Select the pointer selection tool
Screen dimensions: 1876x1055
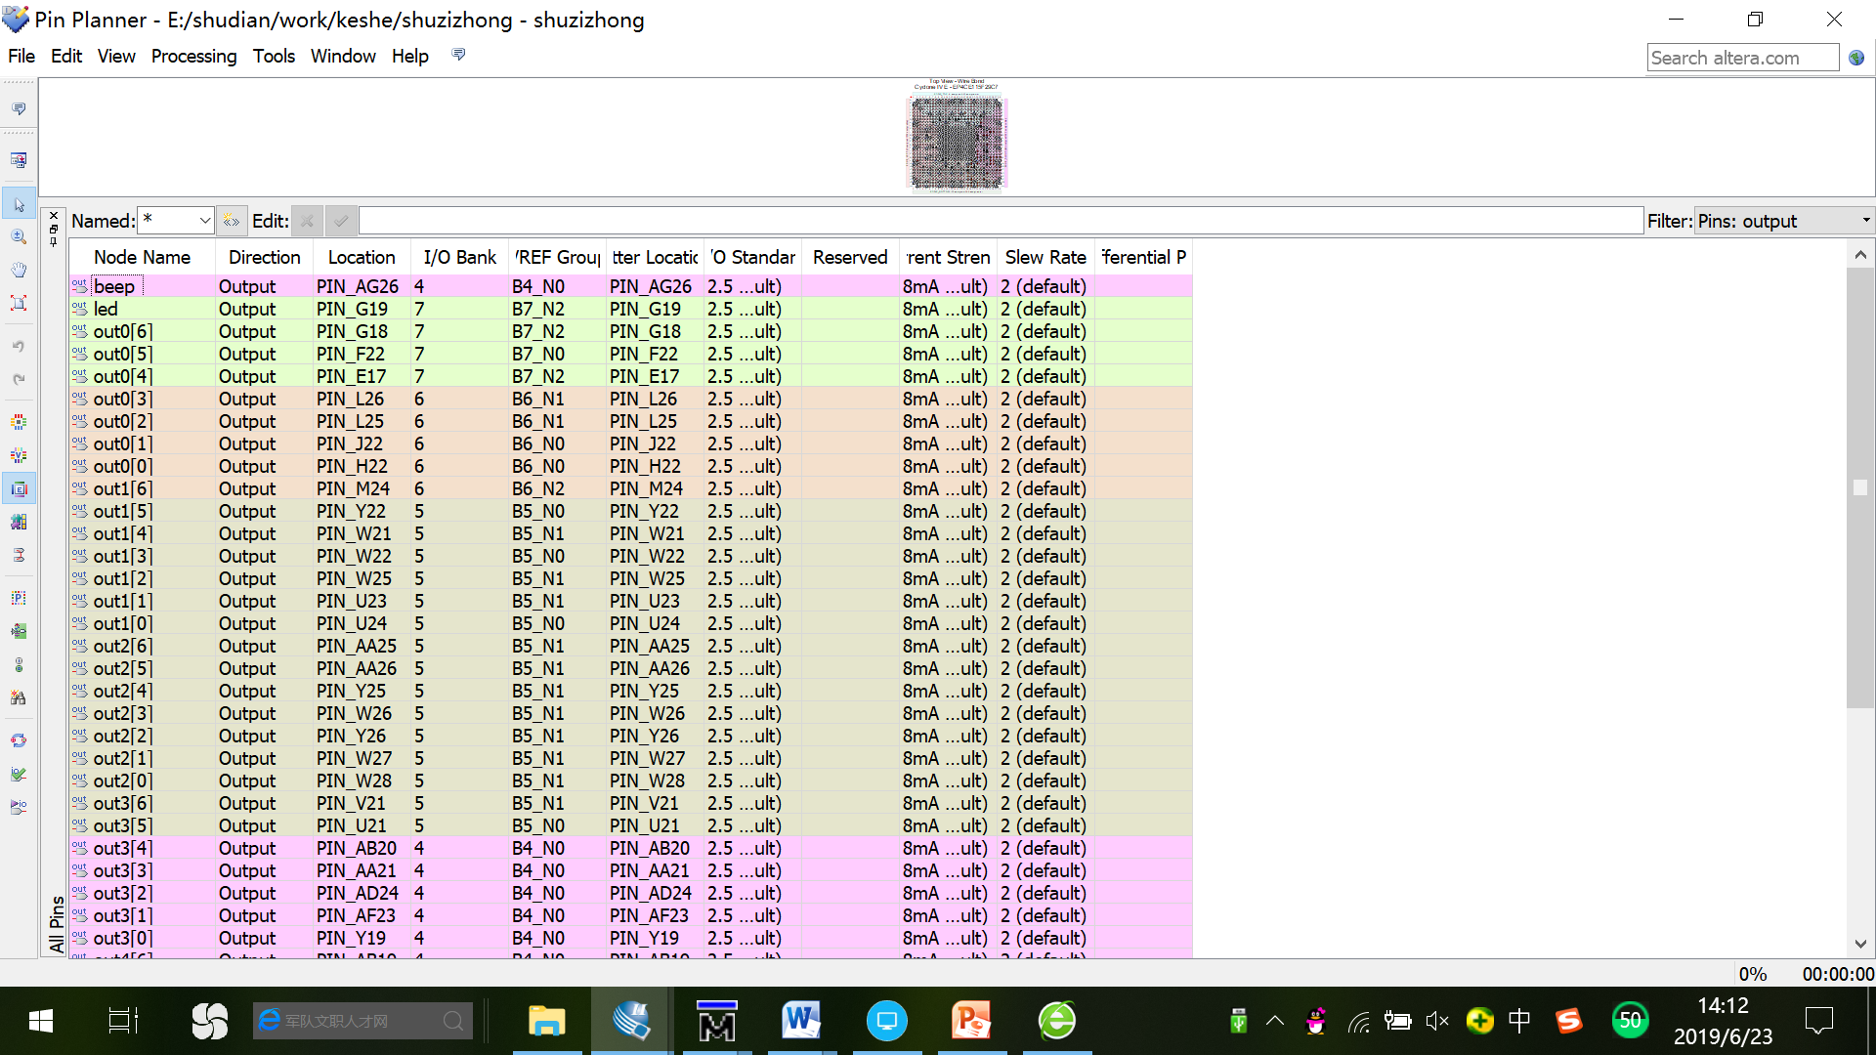click(19, 204)
